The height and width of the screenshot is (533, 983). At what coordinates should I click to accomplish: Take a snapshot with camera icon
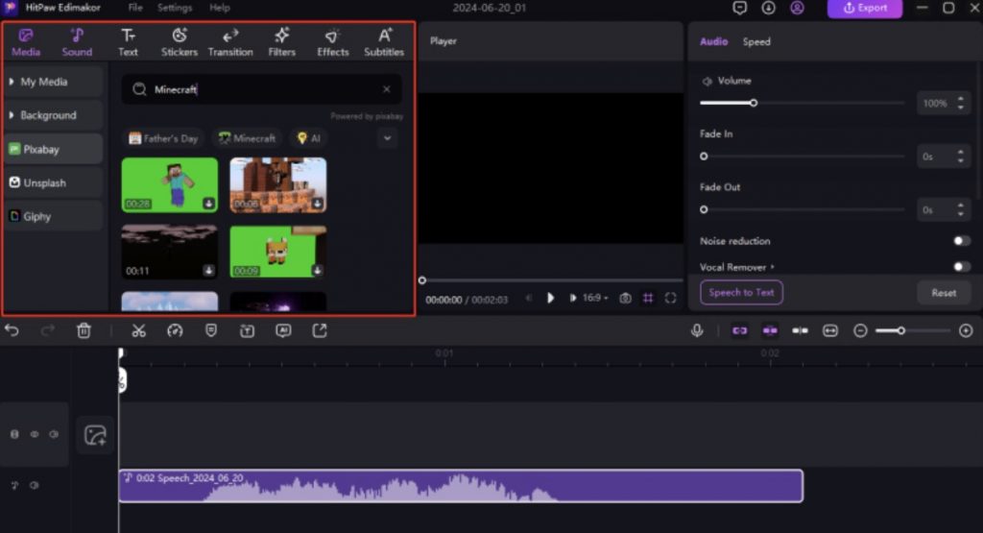tap(625, 299)
